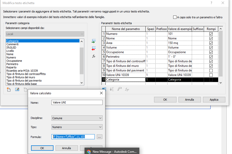Open the Tipo Numero dropdown
Image resolution: width=232 pixels, height=154 pixels.
click(77, 127)
